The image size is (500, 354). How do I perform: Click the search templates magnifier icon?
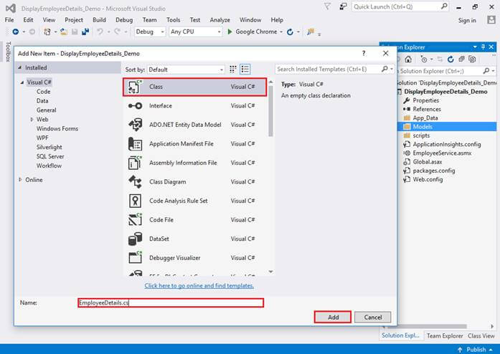click(385, 69)
